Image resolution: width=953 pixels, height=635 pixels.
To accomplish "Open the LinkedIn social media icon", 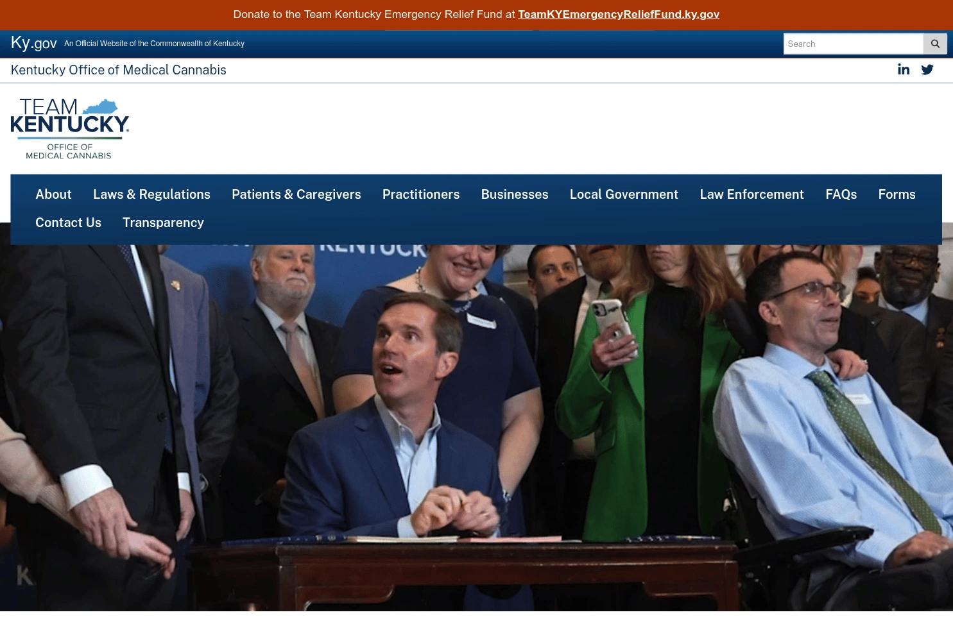I will coord(904,69).
